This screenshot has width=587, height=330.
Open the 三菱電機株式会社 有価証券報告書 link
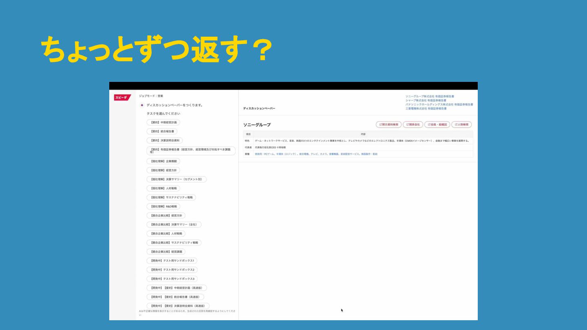click(x=426, y=108)
